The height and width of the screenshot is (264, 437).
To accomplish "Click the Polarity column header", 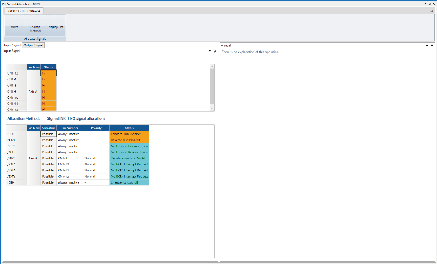I will click(96, 128).
